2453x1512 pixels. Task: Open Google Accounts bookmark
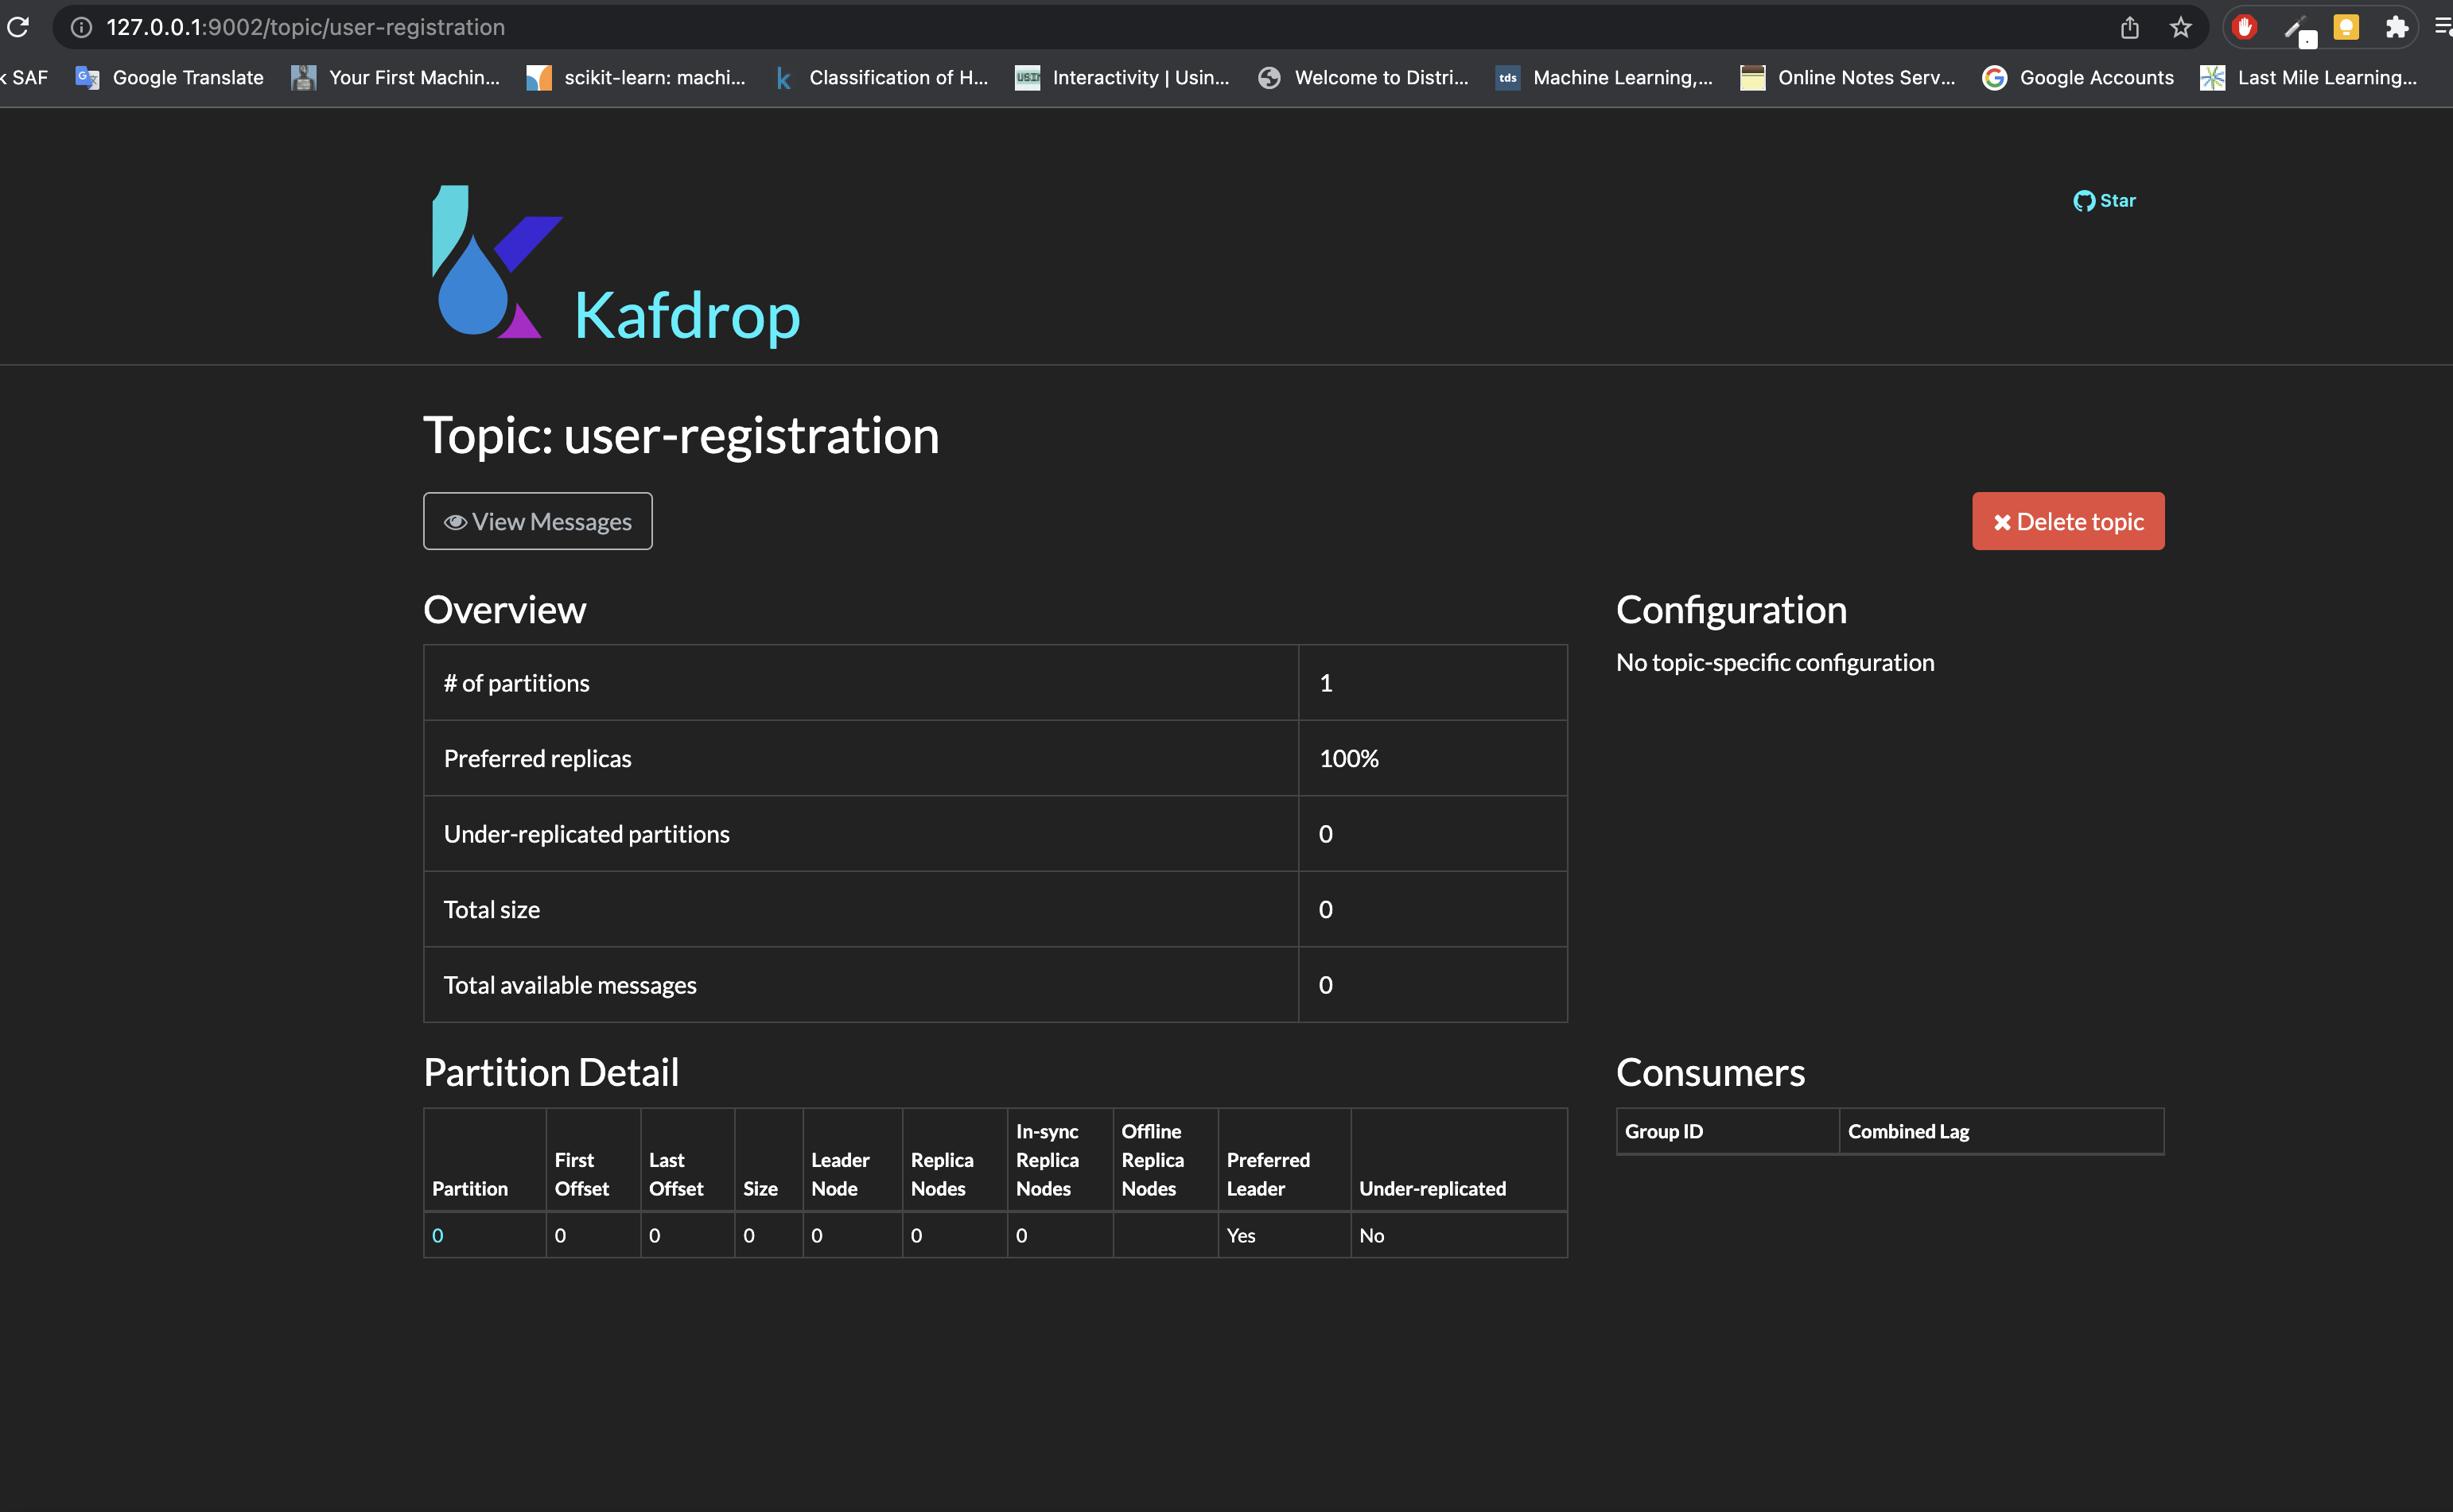2078,78
